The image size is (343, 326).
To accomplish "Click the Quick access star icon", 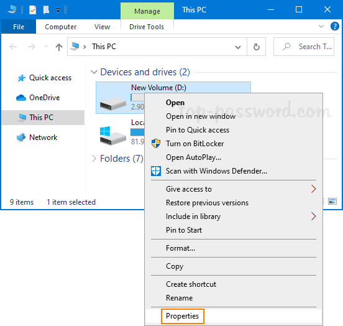I will click(21, 78).
